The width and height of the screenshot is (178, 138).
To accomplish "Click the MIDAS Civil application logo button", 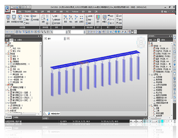I will click(7, 8).
